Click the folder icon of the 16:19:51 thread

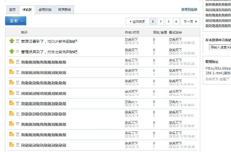point(11,113)
